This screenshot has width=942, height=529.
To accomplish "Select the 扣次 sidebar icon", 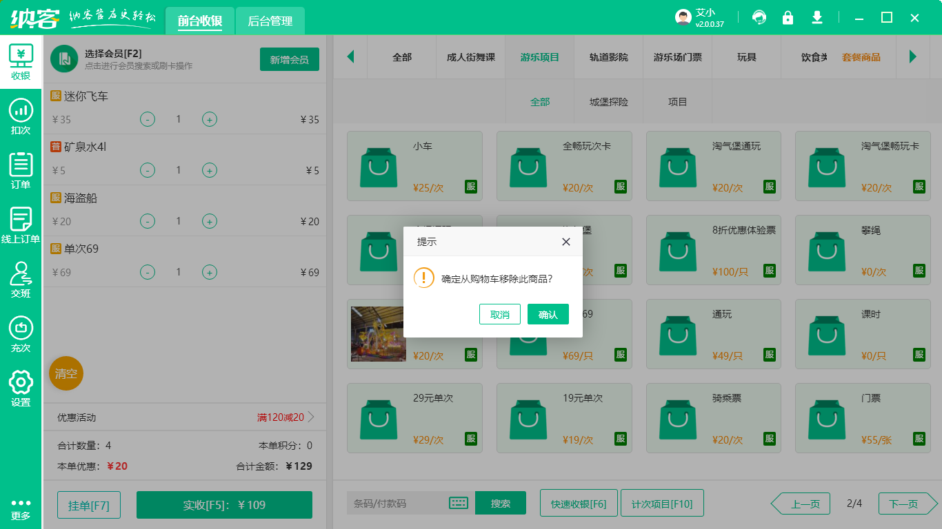I will (x=21, y=117).
